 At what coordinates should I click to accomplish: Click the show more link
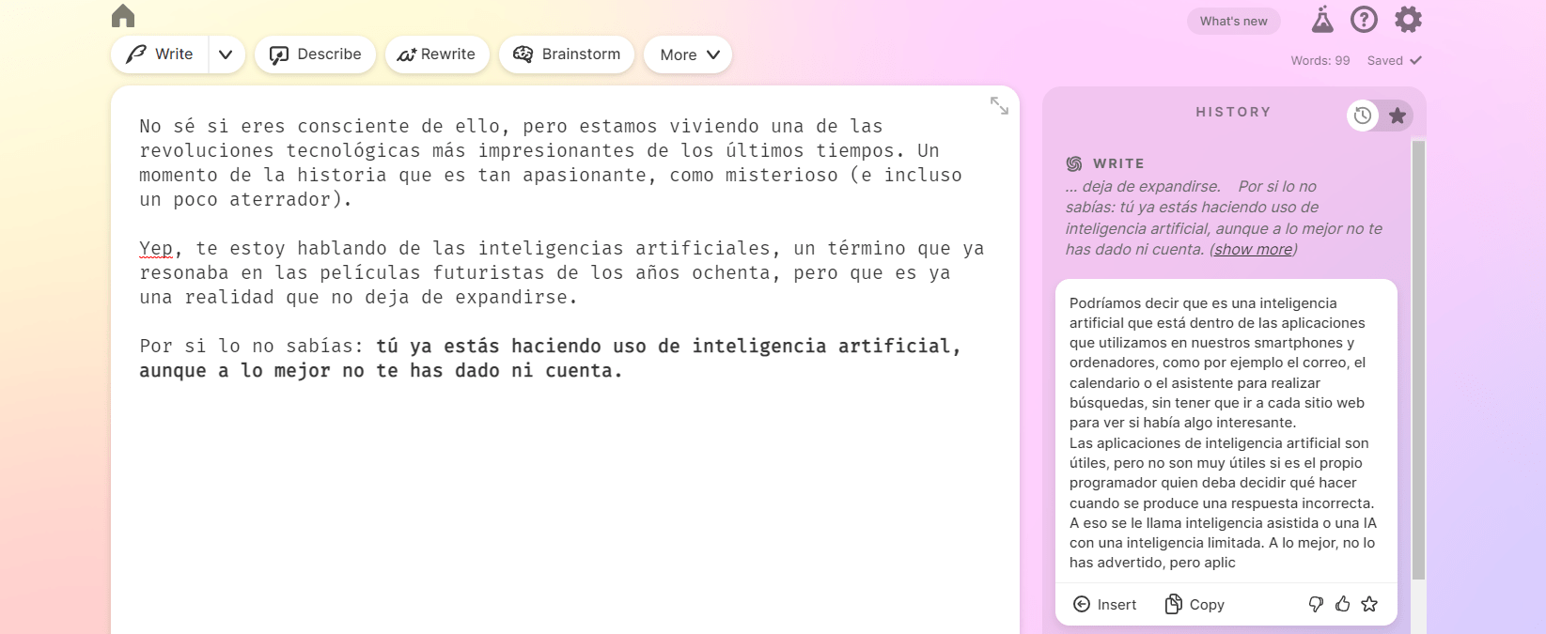click(1253, 249)
